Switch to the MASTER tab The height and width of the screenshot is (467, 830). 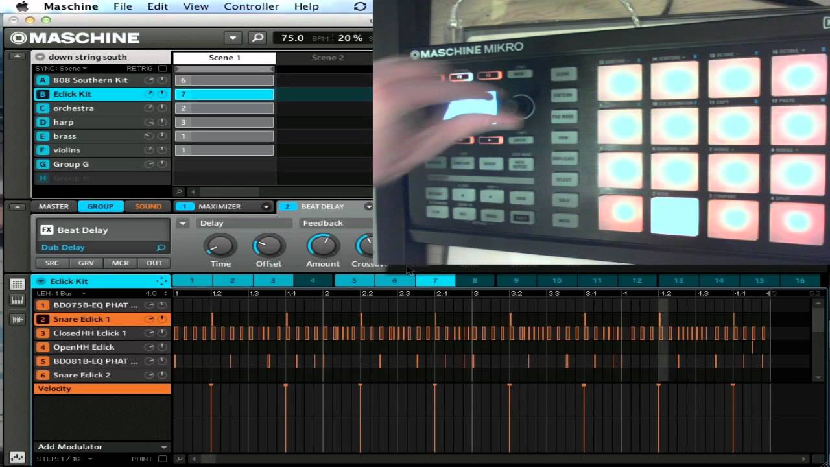click(54, 206)
